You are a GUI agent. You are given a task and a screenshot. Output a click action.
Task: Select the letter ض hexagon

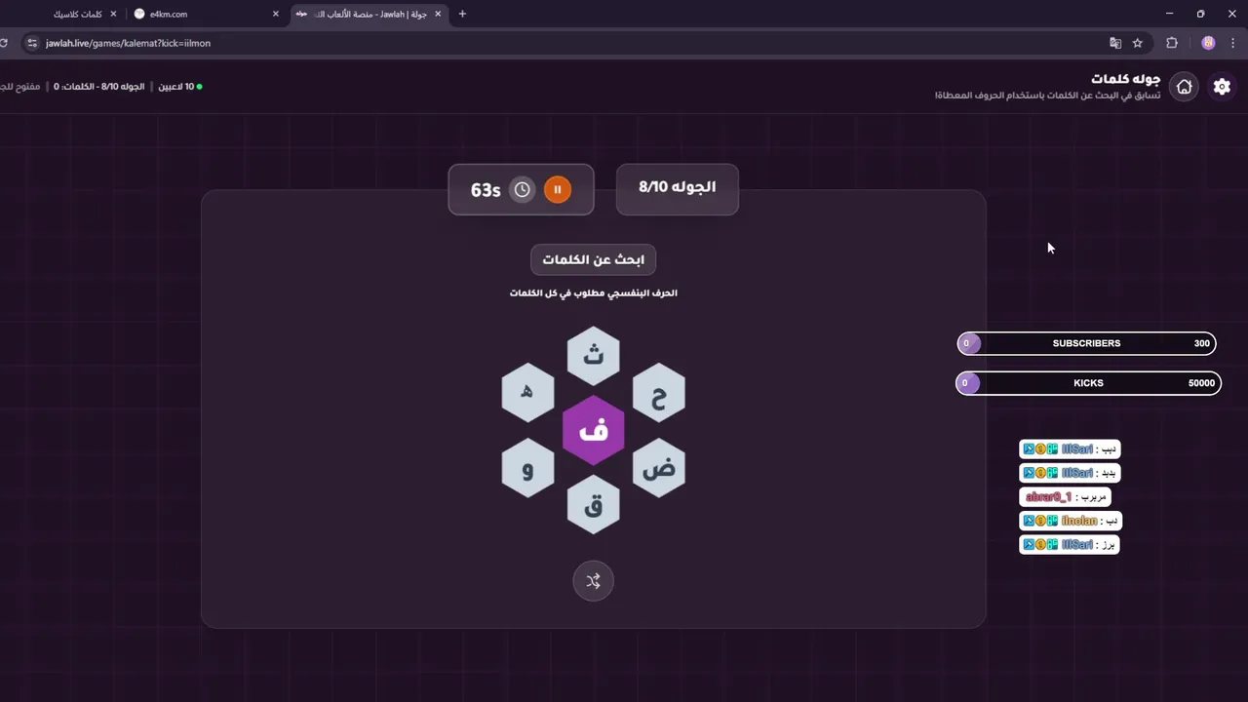point(659,468)
